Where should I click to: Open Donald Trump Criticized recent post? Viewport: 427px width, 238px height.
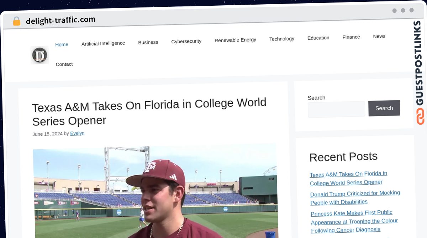(355, 198)
